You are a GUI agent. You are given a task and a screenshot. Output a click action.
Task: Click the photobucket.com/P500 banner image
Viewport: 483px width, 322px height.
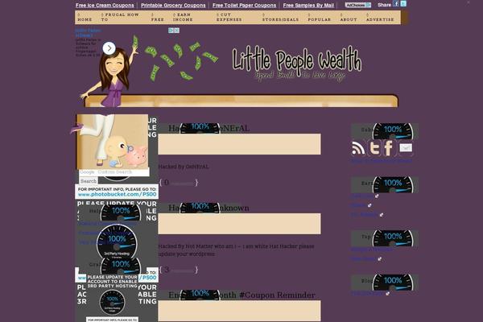coord(117,192)
